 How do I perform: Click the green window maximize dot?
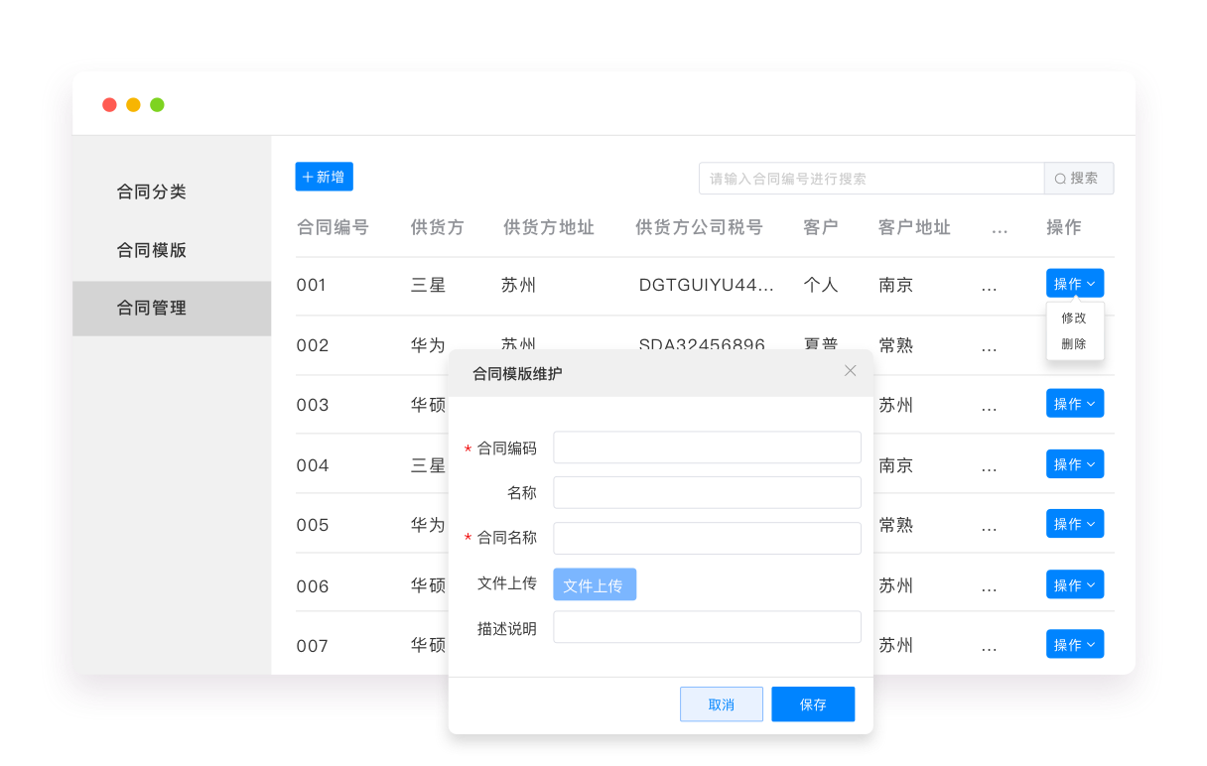[157, 104]
